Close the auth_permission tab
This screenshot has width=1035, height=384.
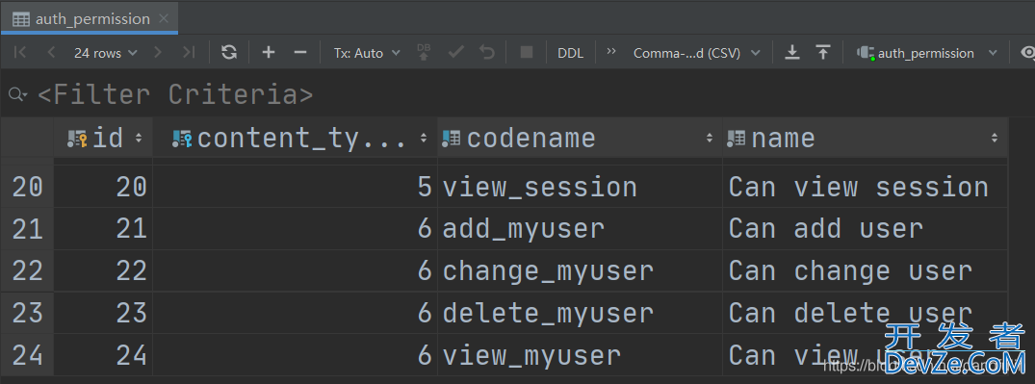coord(165,18)
